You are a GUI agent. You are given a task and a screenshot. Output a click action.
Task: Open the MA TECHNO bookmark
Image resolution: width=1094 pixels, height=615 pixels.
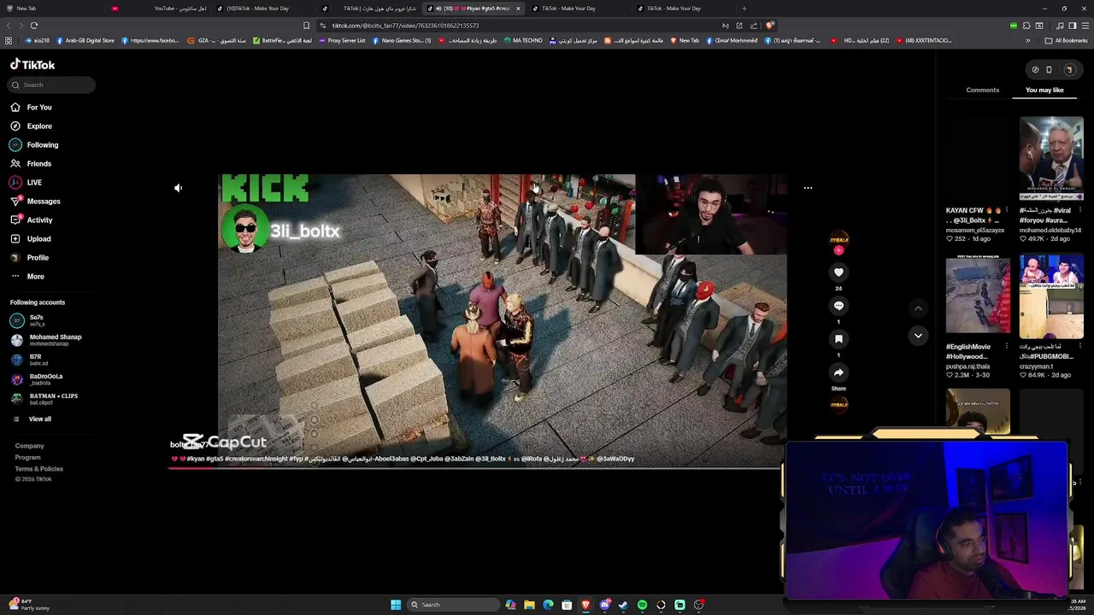point(523,40)
